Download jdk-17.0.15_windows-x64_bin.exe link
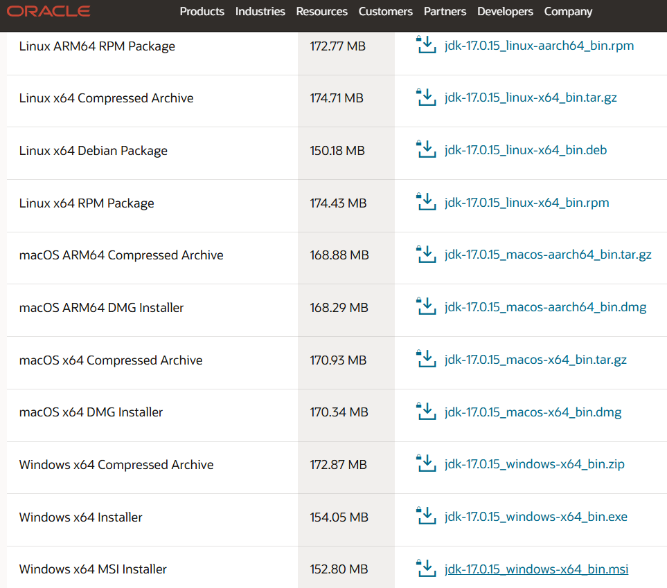Screen dimensions: 667x588 (536, 517)
